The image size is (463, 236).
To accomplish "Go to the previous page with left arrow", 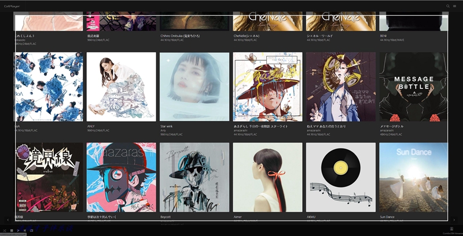I will click(8, 220).
